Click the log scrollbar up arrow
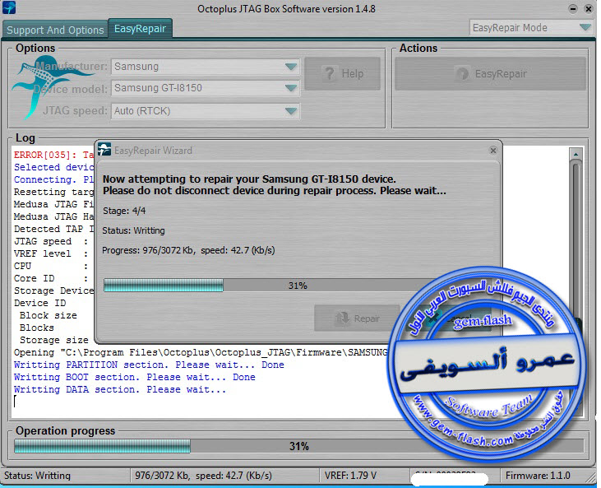The image size is (601, 488). coord(576,154)
